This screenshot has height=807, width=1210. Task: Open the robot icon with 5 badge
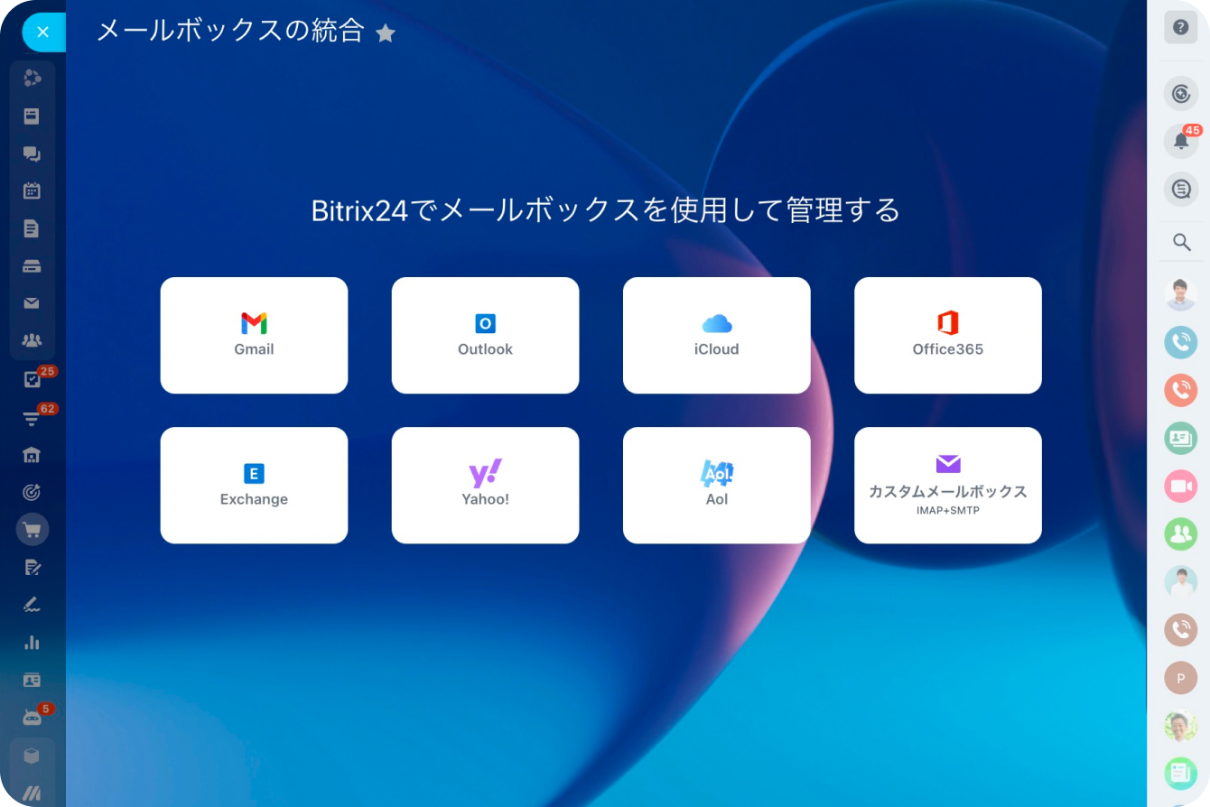(32, 718)
